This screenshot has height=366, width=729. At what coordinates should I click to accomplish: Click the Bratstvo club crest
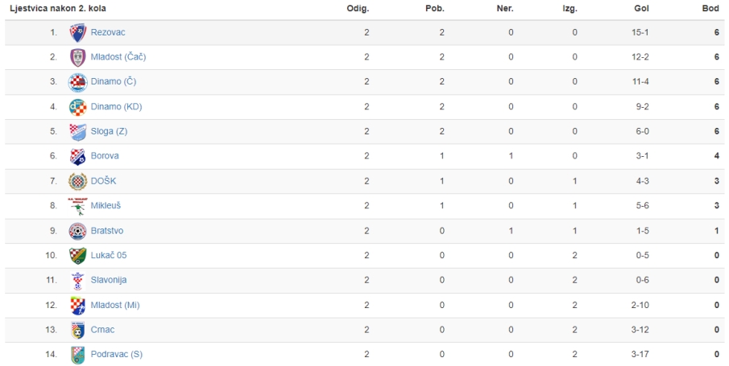tap(77, 231)
